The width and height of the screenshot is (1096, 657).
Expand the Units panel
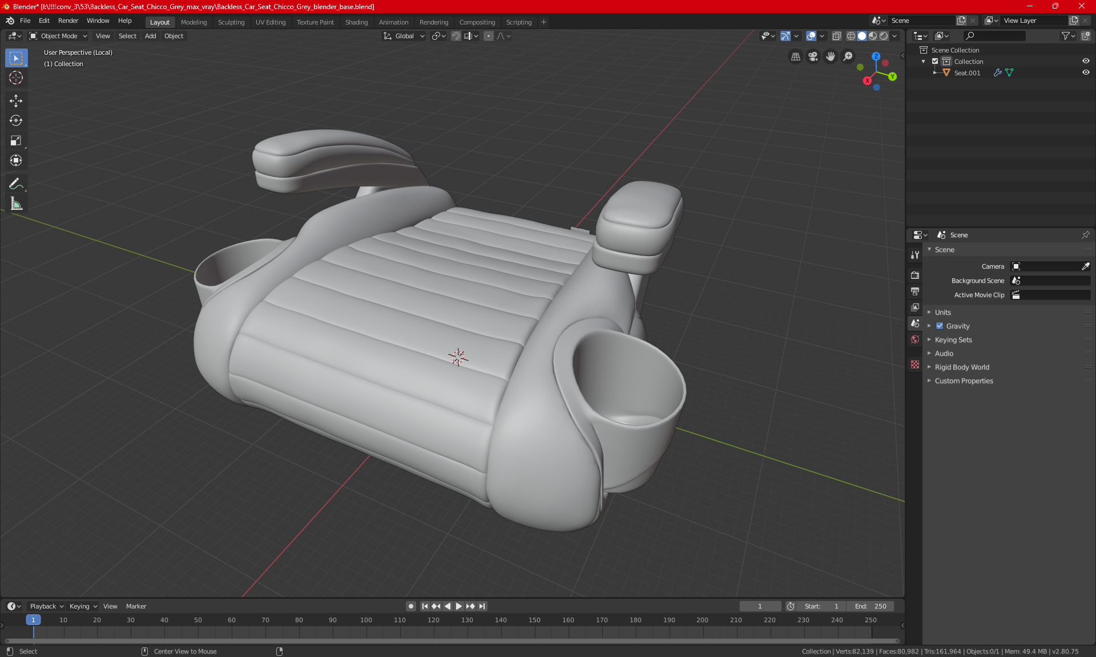pos(942,313)
